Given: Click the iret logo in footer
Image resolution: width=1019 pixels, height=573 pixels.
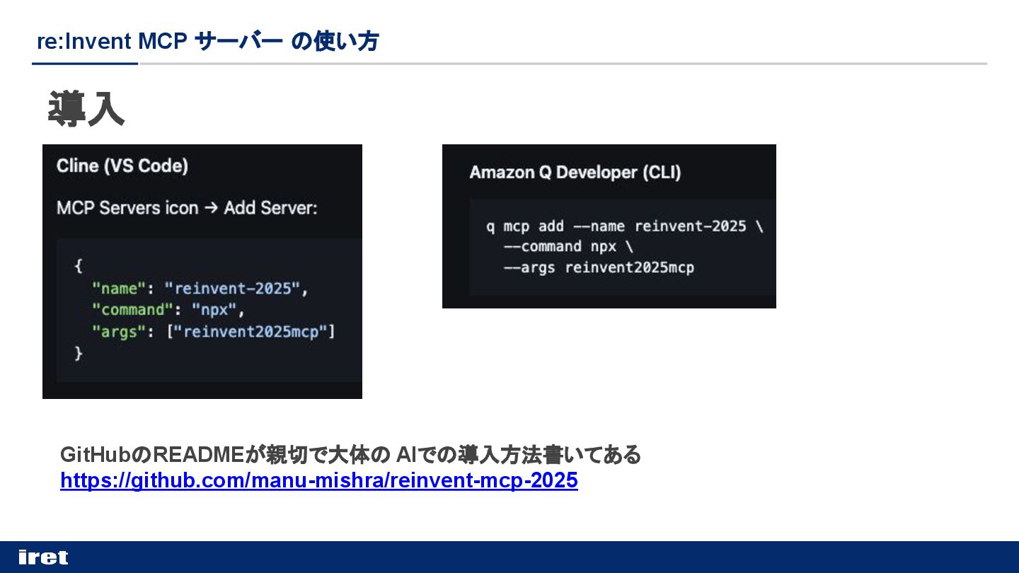Looking at the screenshot, I should point(43,557).
